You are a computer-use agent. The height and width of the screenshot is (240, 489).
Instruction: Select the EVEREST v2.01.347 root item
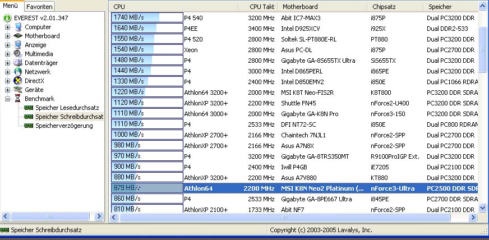point(41,18)
